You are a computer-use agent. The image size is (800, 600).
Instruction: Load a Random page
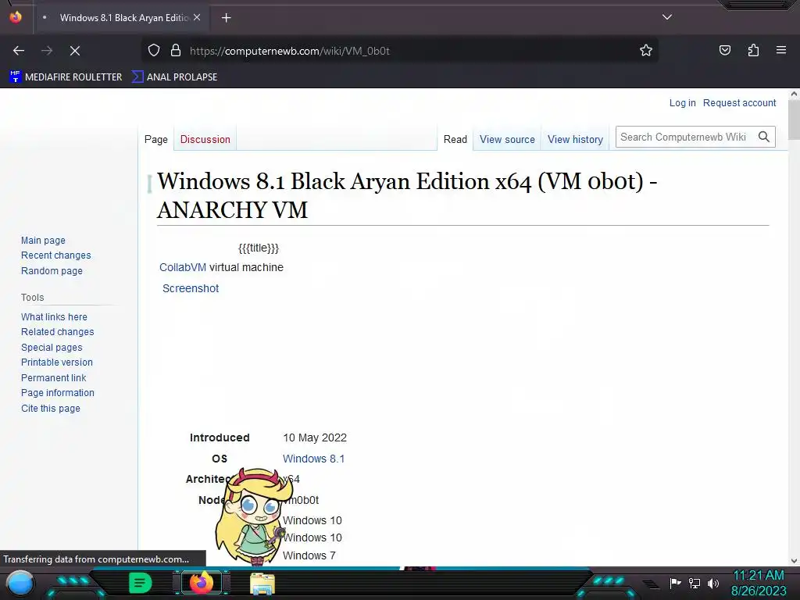click(52, 271)
